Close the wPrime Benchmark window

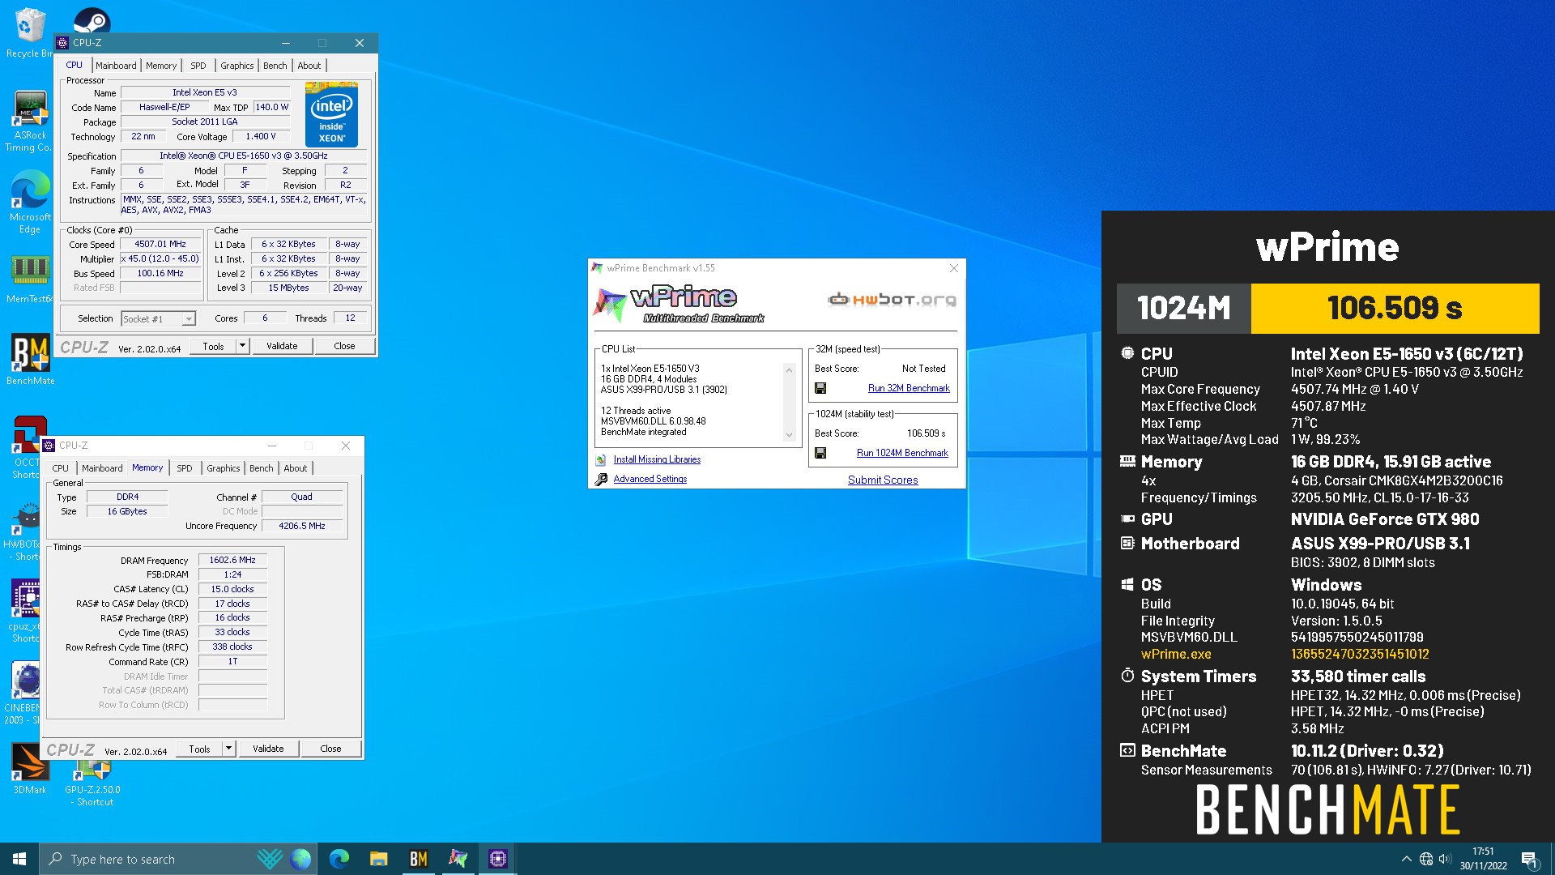953,268
